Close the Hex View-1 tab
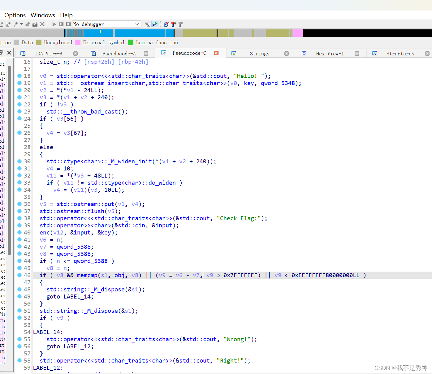432x374 pixels. [x=357, y=54]
